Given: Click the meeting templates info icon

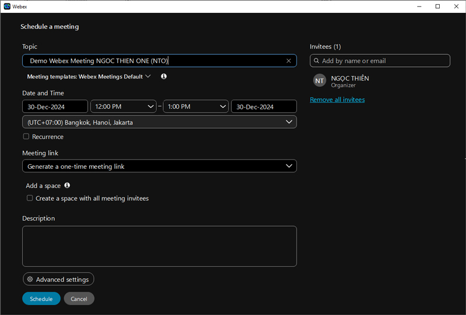Looking at the screenshot, I should tap(164, 76).
